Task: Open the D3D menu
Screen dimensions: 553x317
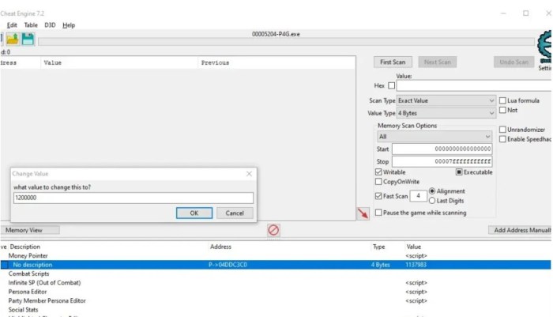Action: [50, 25]
